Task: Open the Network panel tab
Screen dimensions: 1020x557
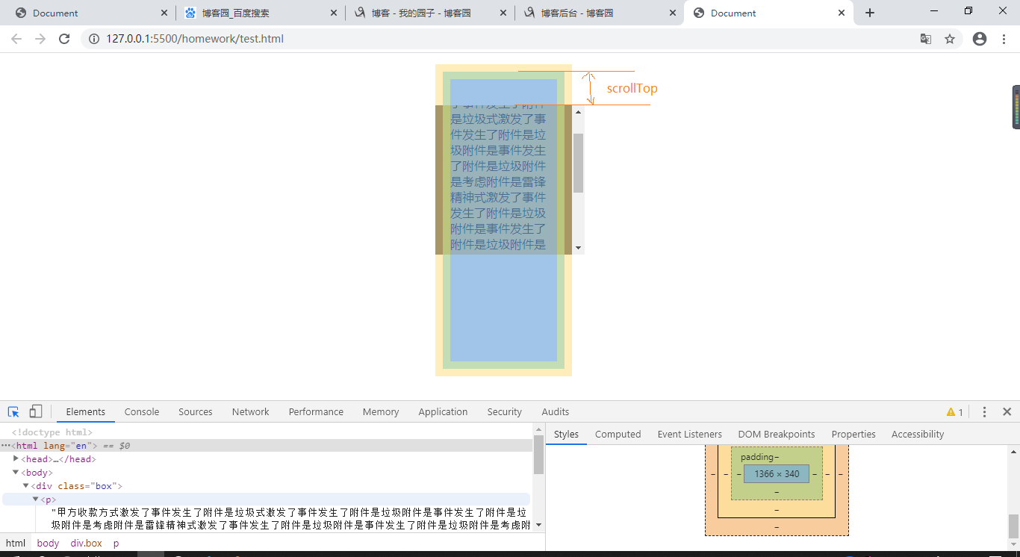Action: 250,411
